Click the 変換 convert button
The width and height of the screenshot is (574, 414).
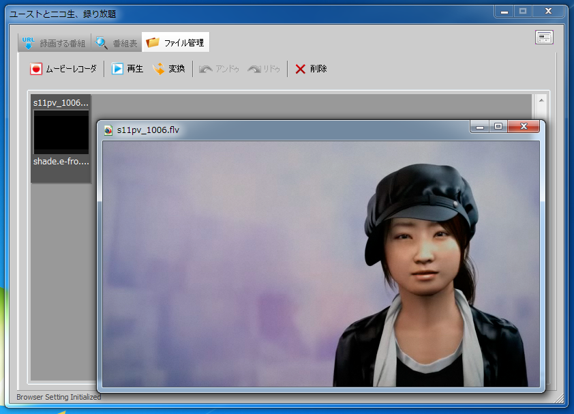[x=169, y=69]
